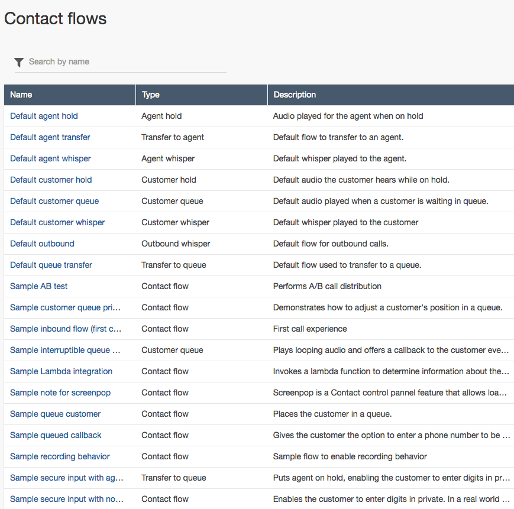
Task: Click the Sample queued callback link
Action: (56, 435)
